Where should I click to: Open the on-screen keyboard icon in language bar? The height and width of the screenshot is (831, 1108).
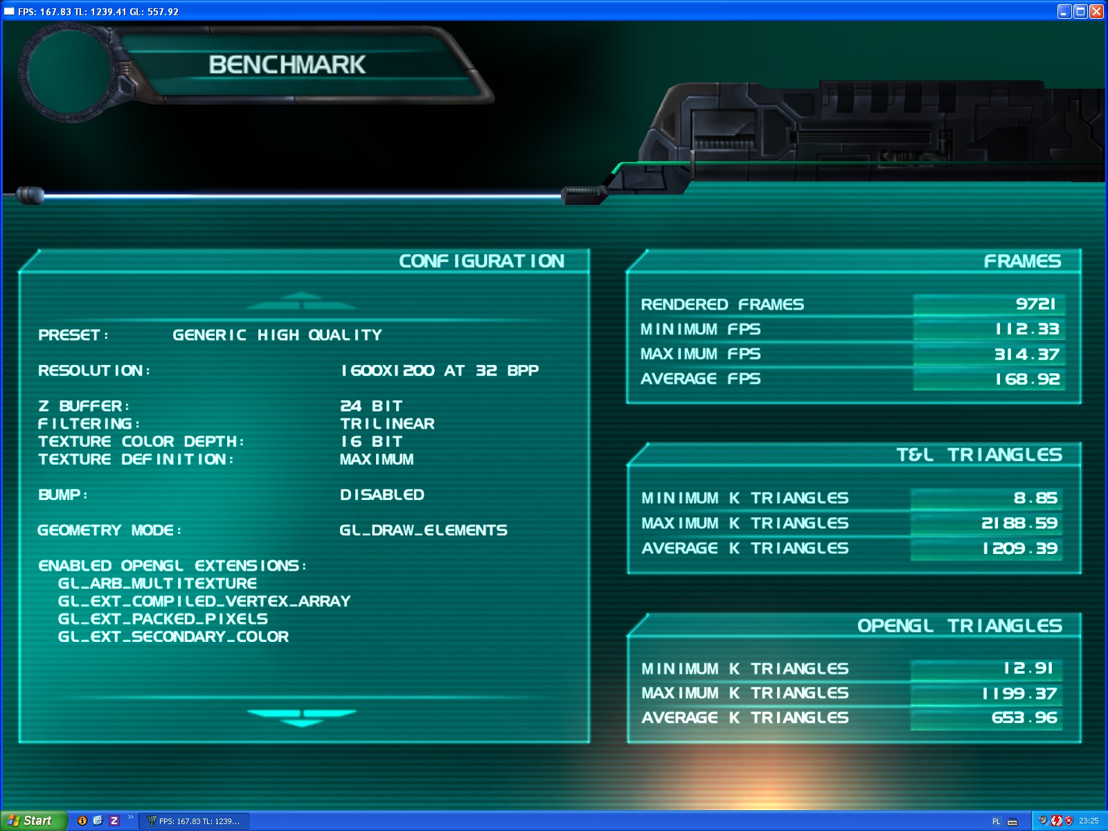1012,821
